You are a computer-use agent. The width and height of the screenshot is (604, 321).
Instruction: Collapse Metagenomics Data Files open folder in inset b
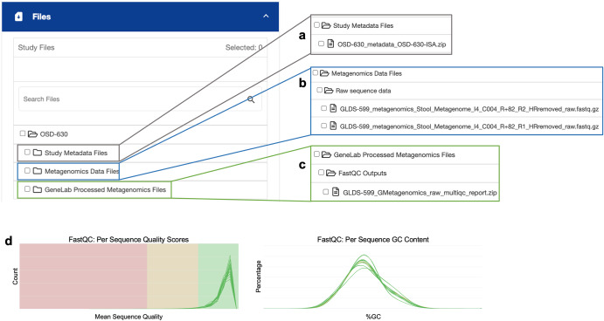[x=324, y=73]
